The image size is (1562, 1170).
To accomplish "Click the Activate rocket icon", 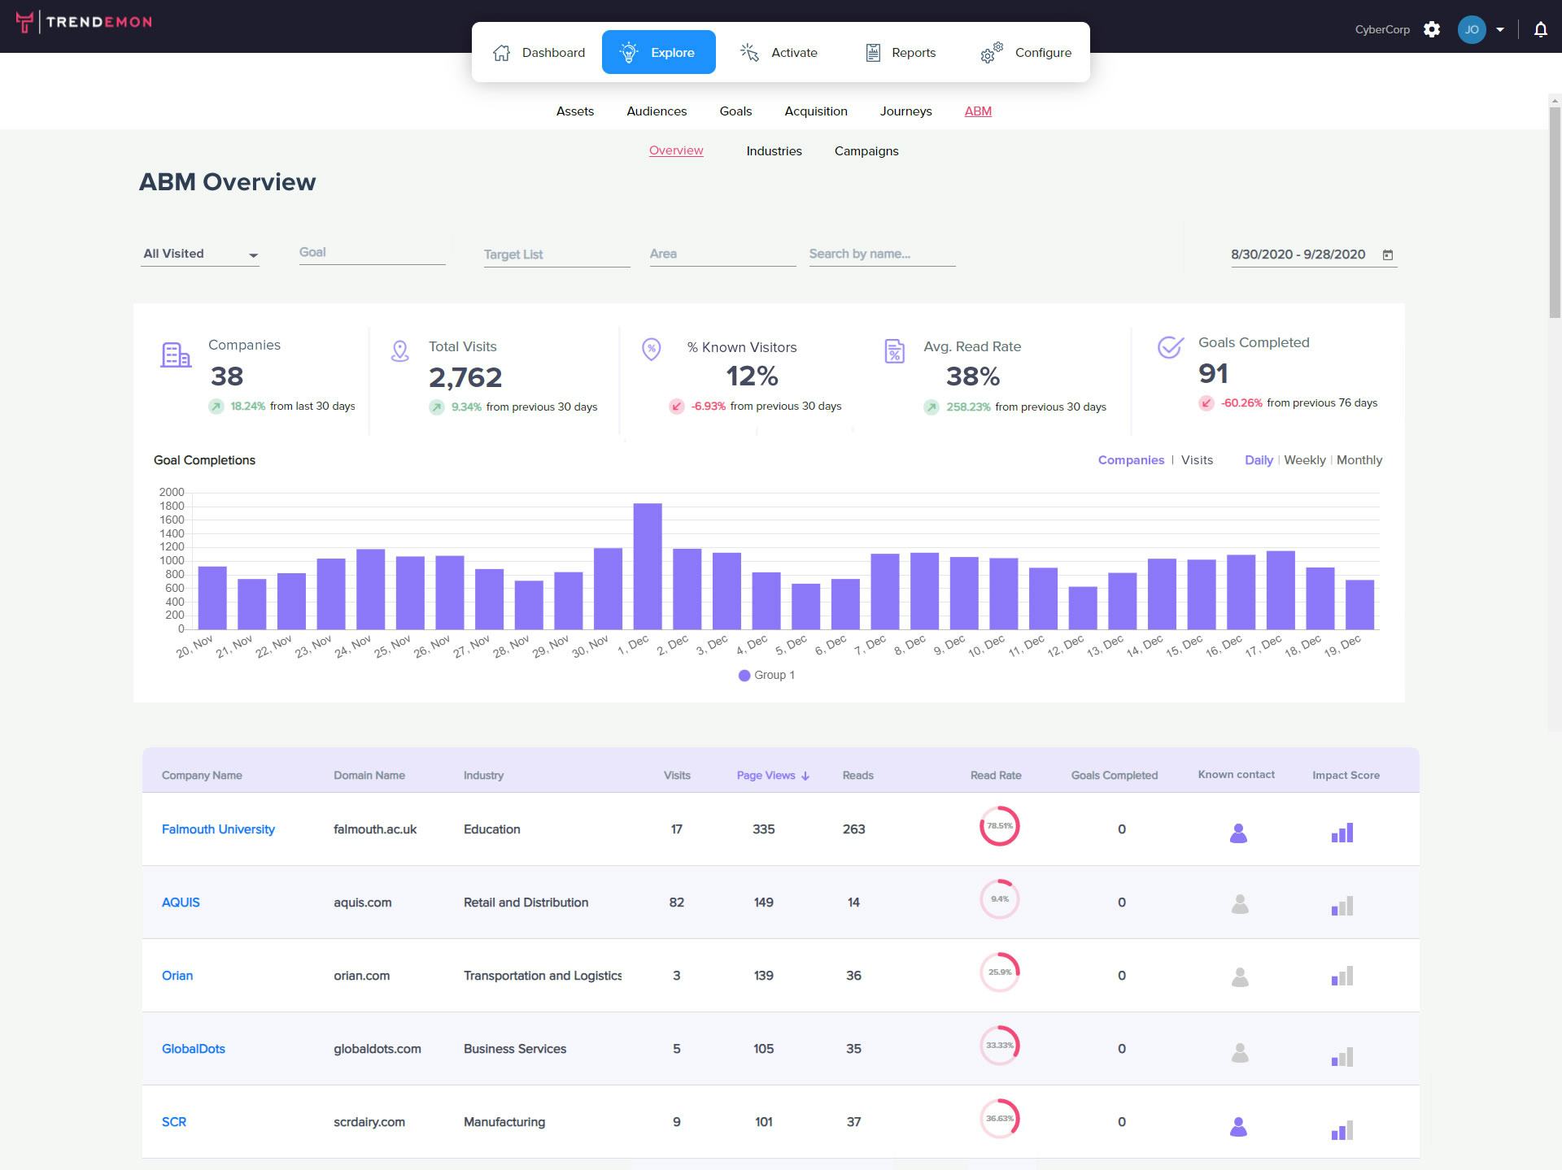I will tap(749, 51).
